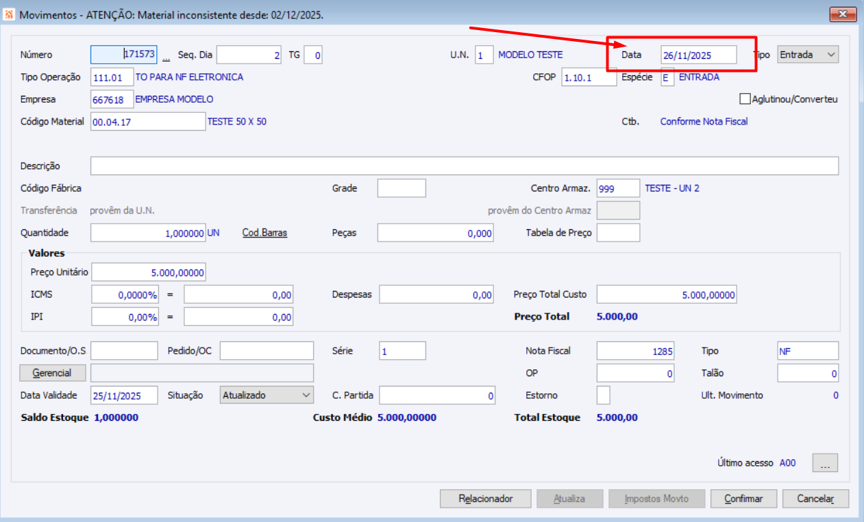Screen dimensions: 864x522
Task: Click the Documento/O.S input field
Action: point(124,350)
